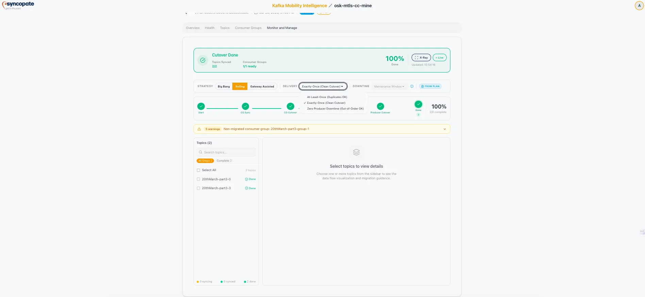This screenshot has width=645, height=297.
Task: Click the Producer Cutover step checkmark
Action: tap(380, 106)
